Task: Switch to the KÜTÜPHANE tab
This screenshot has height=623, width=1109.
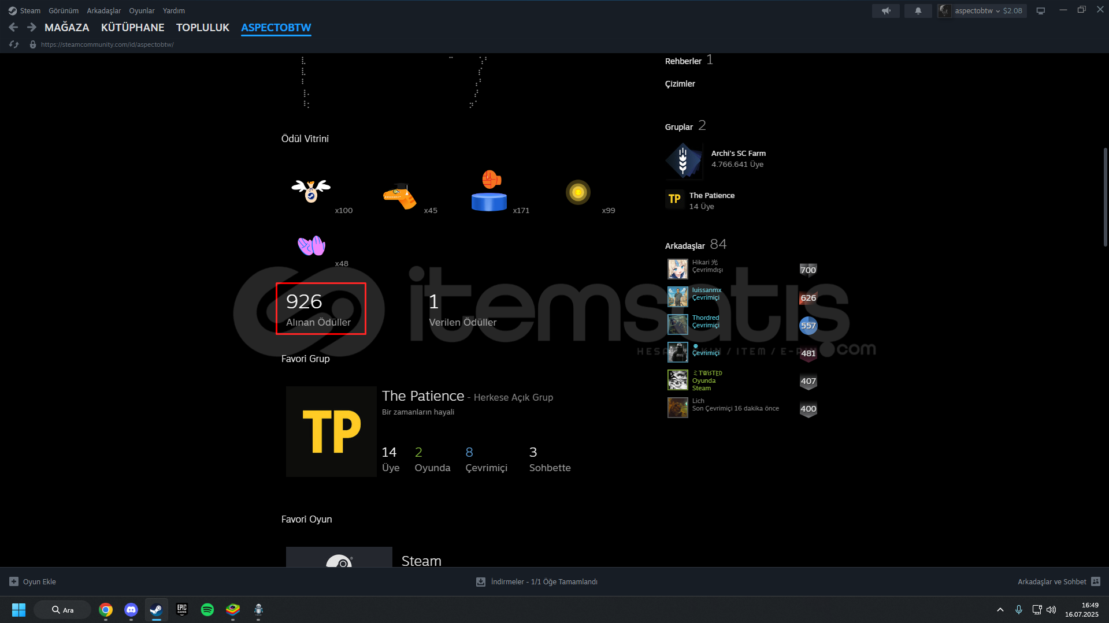Action: (133, 27)
